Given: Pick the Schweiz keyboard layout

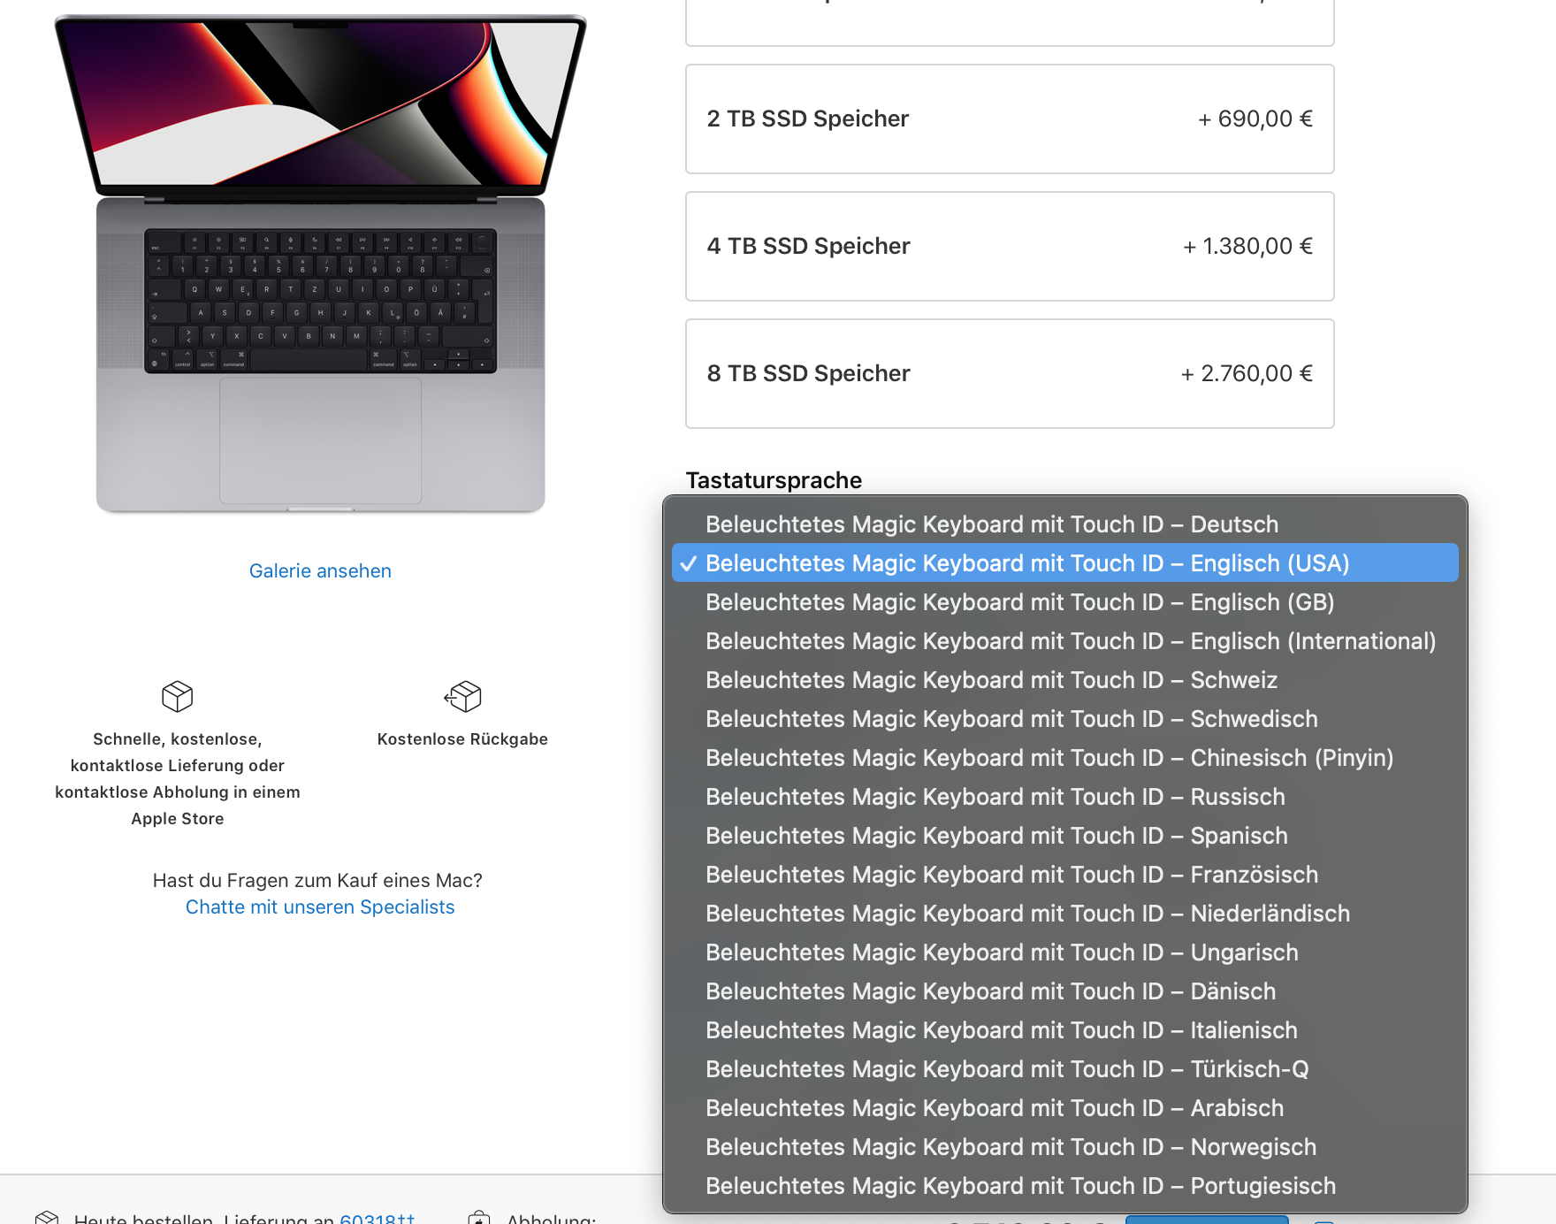Looking at the screenshot, I should point(1064,680).
